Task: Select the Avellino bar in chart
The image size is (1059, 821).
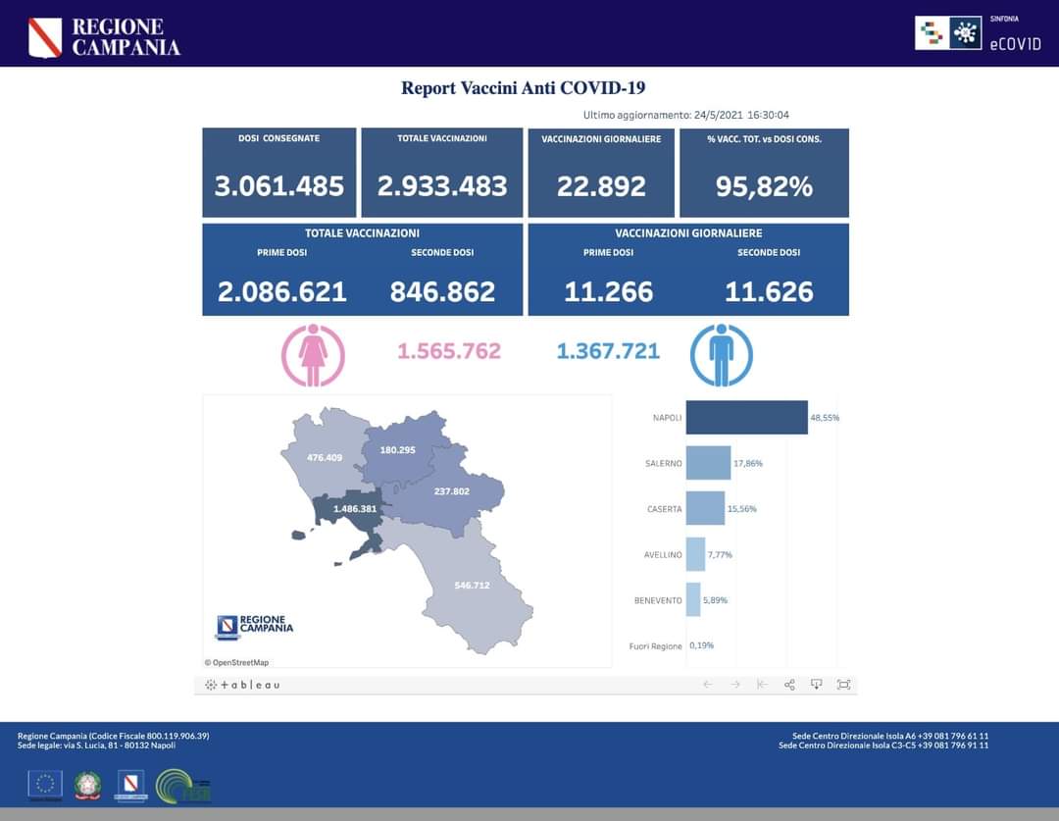Action: pyautogui.click(x=695, y=554)
